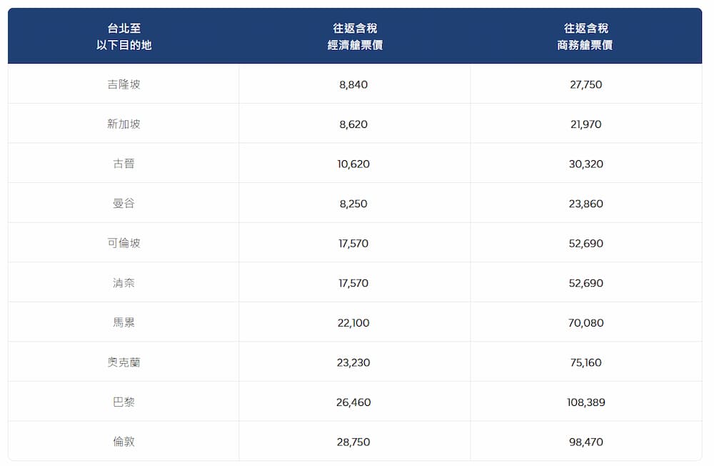Click the 往返含稅經濟艙票價 column header

354,36
